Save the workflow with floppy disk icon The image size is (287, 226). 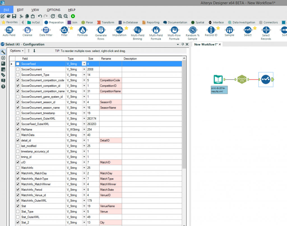pos(14,16)
